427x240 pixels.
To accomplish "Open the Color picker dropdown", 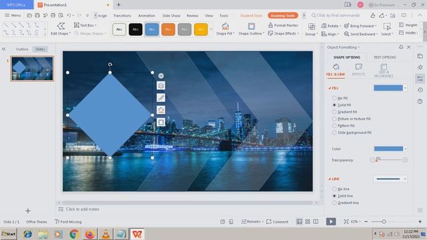I will 405,149.
